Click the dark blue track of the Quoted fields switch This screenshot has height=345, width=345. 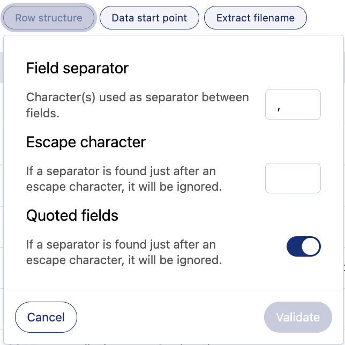(296, 246)
